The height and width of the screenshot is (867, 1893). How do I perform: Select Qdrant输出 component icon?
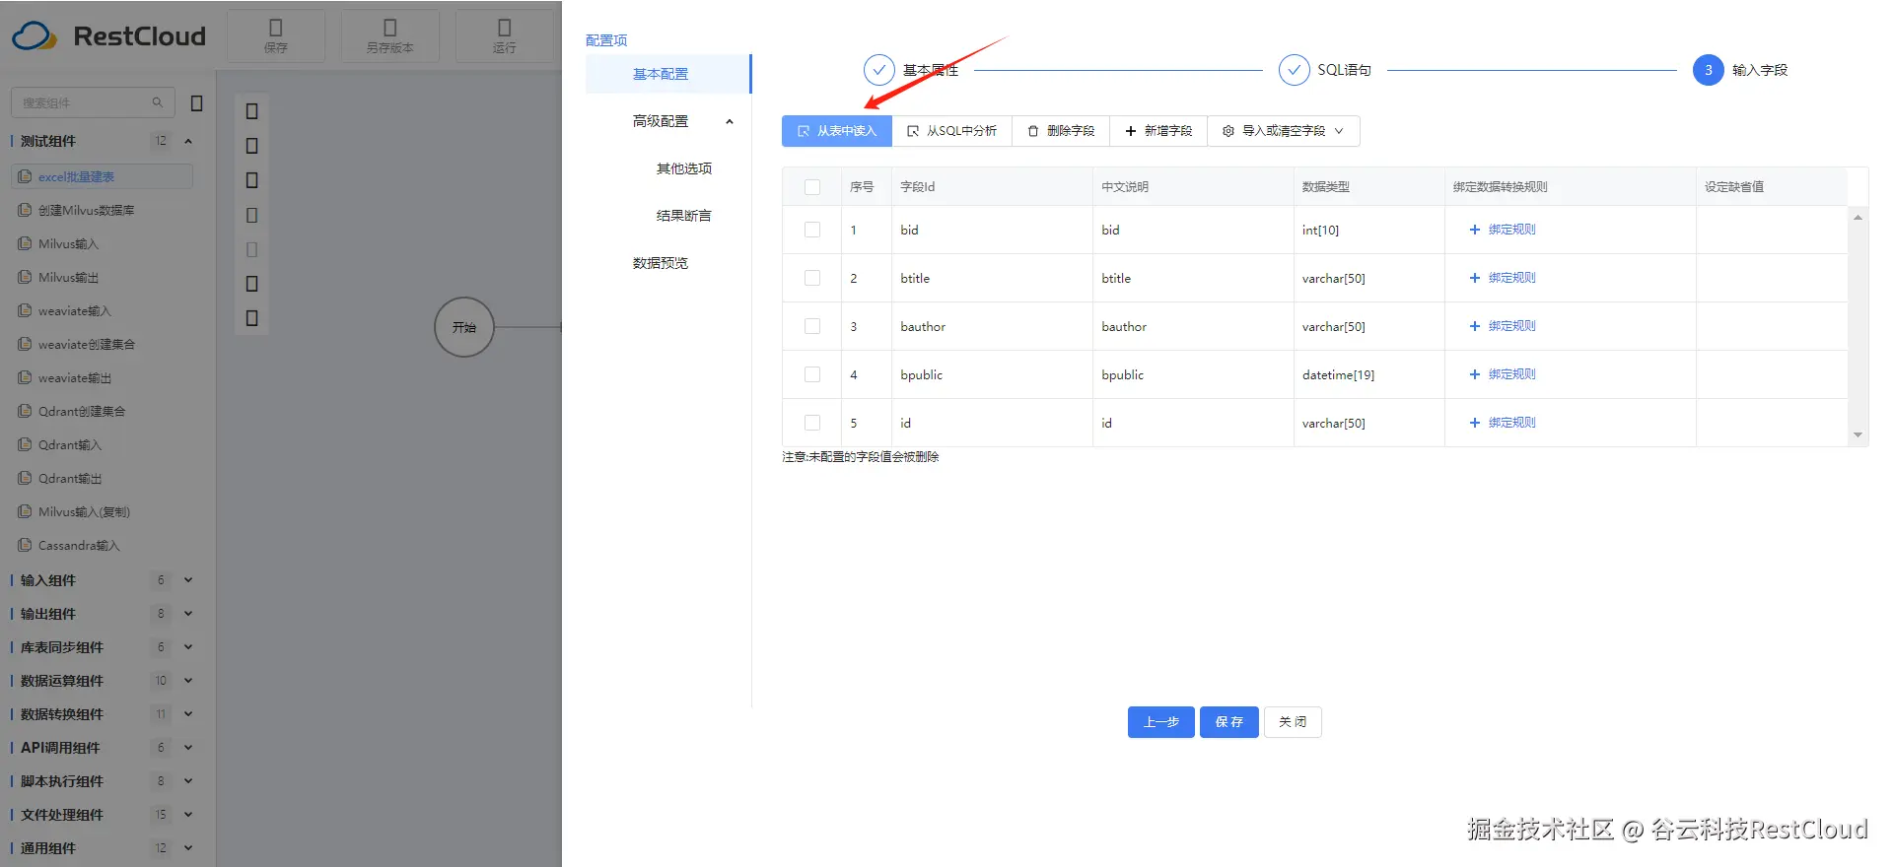[x=25, y=478]
